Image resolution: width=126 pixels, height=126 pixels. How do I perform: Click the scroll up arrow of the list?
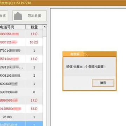[45, 27]
